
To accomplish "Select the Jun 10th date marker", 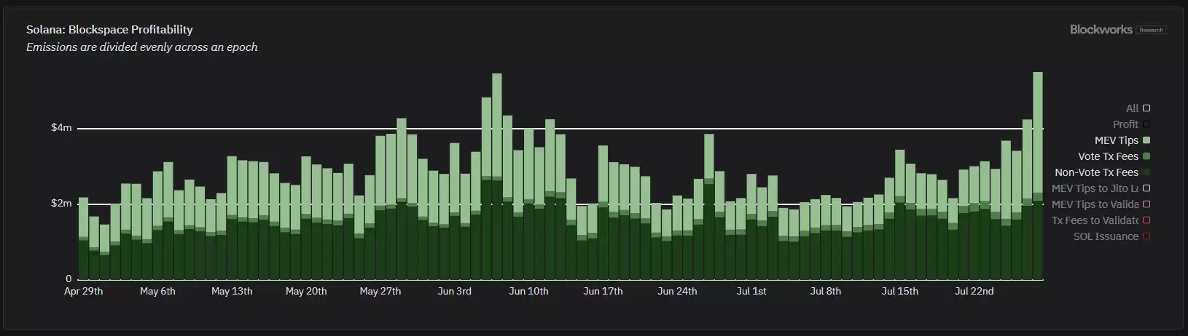I will [x=528, y=292].
